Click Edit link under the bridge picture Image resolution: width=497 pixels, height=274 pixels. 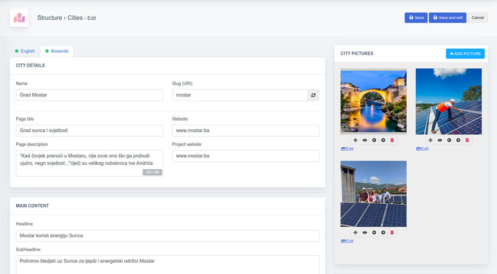pos(347,149)
